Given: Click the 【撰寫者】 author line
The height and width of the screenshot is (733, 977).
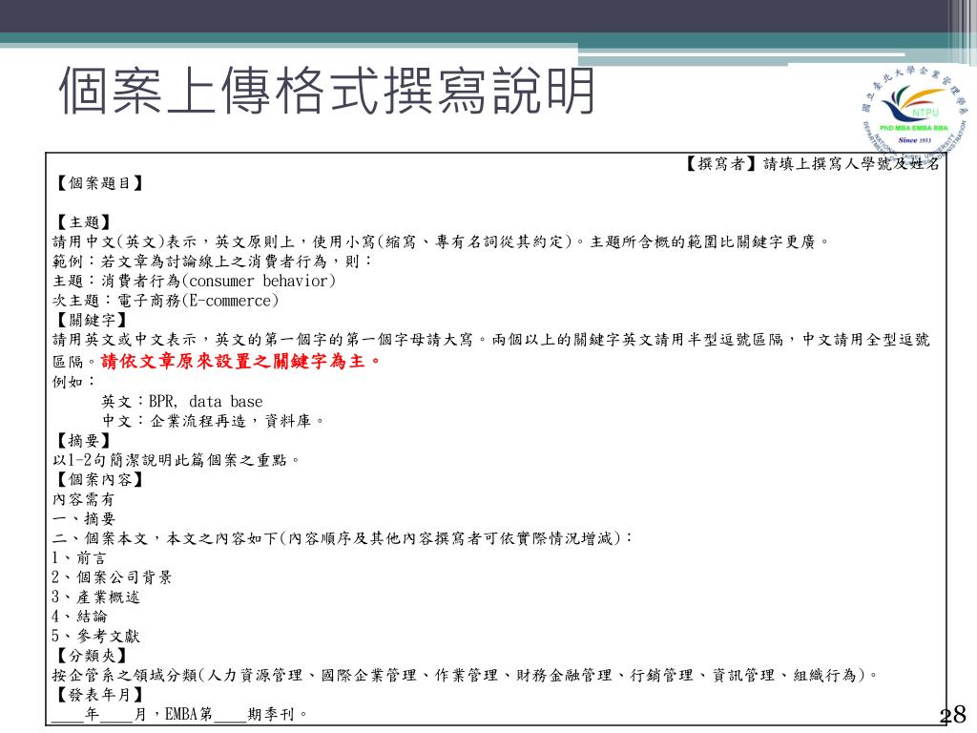Looking at the screenshot, I should (x=813, y=164).
